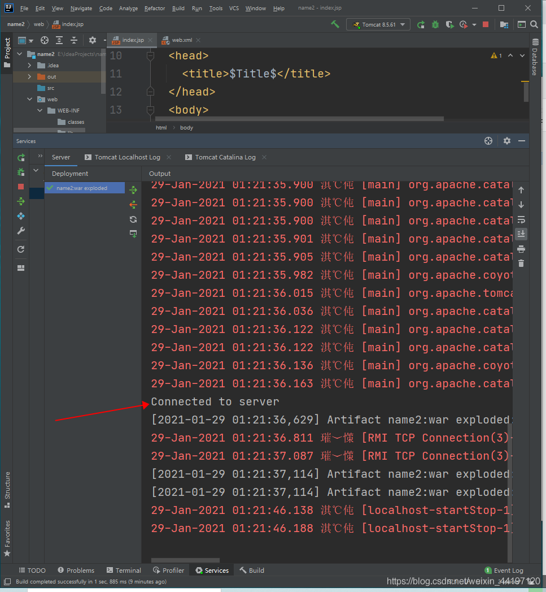Toggle scroll to end of output

coord(521,234)
